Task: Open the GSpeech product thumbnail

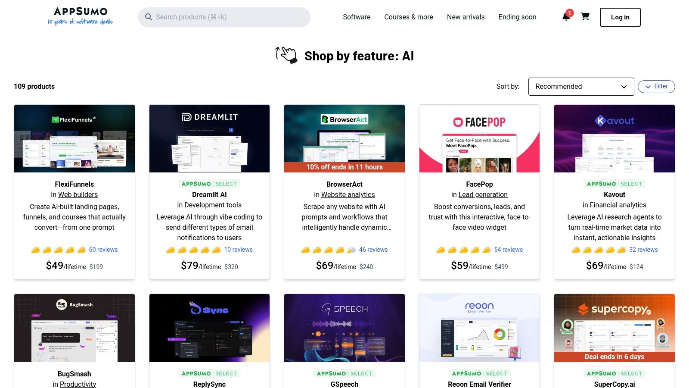Action: click(344, 328)
